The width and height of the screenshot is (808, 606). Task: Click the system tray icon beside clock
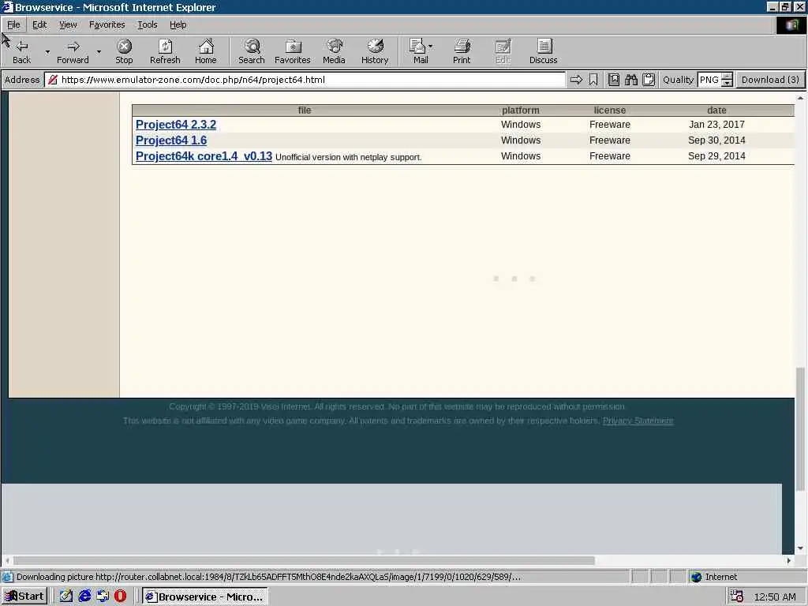[x=737, y=597]
